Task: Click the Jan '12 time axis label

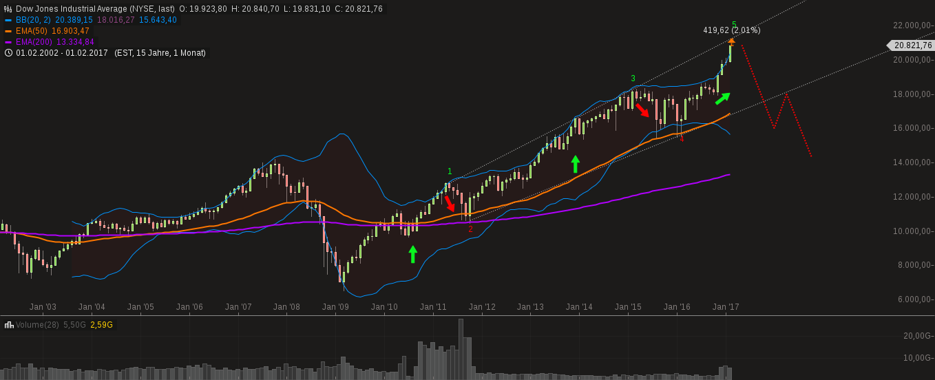Action: coord(482,307)
